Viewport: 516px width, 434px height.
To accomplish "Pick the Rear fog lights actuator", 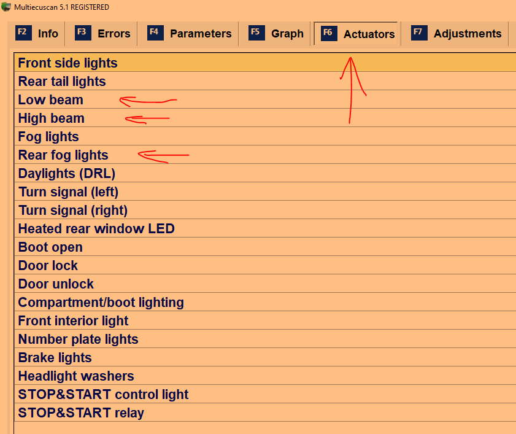I will pyautogui.click(x=63, y=155).
